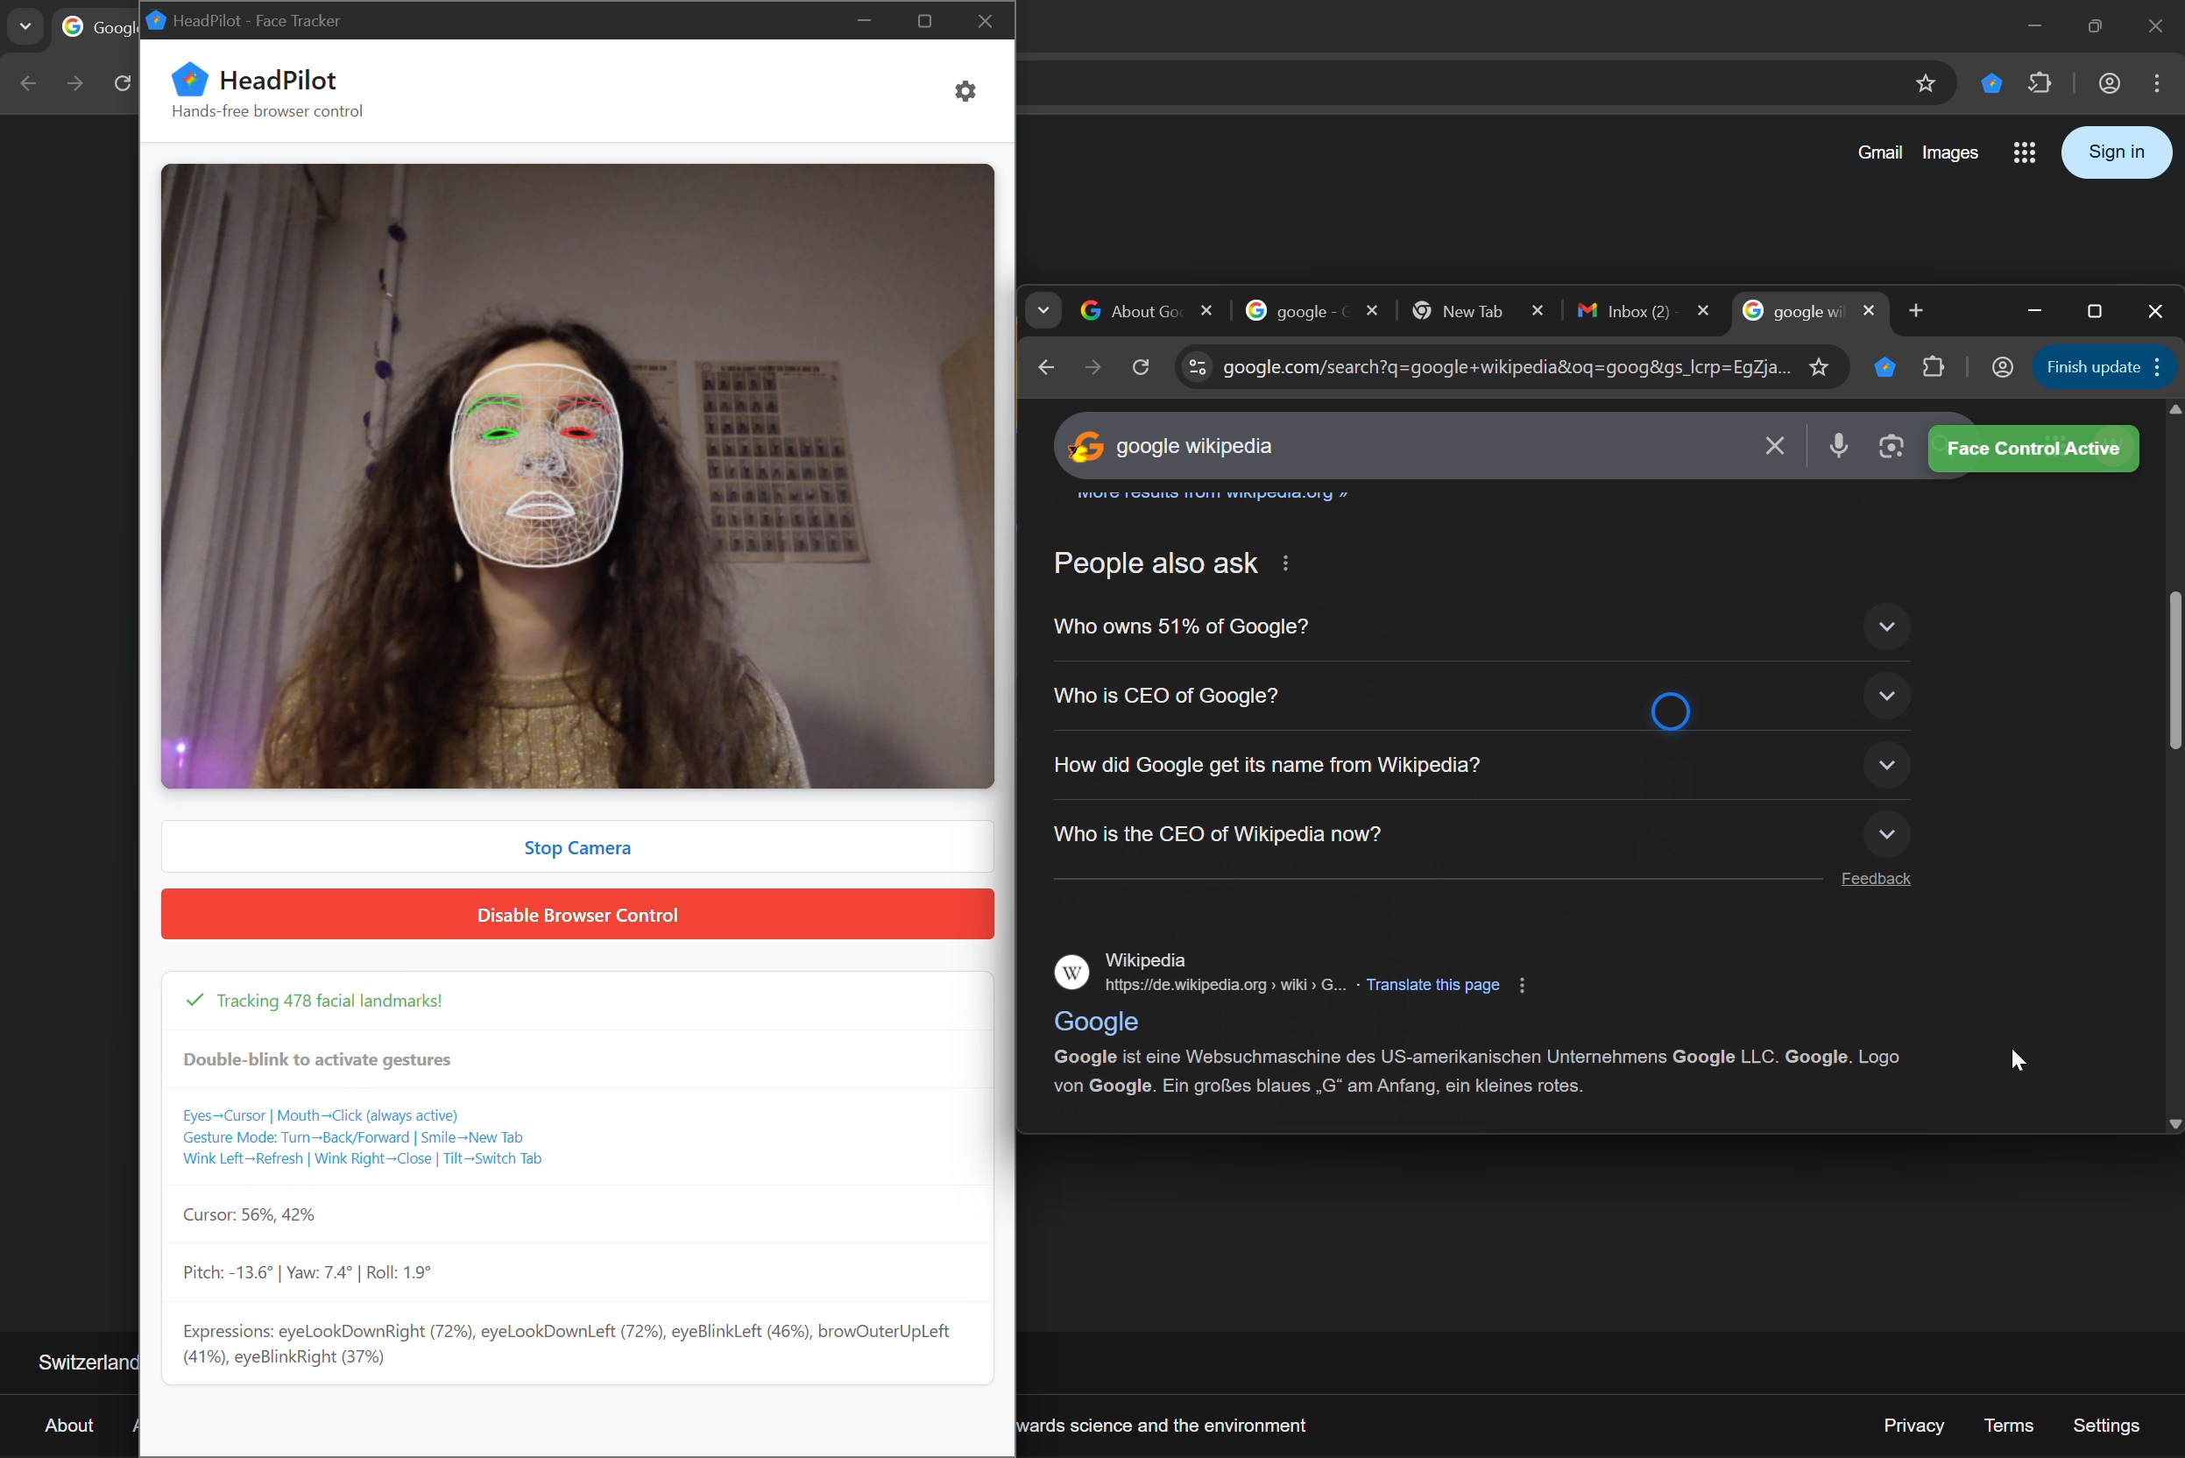View site information icon in address bar
Image resolution: width=2185 pixels, height=1458 pixels.
coord(1197,367)
